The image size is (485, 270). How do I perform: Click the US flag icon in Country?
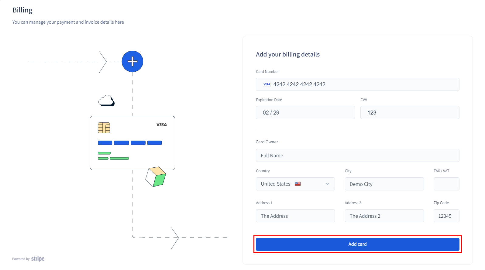298,184
